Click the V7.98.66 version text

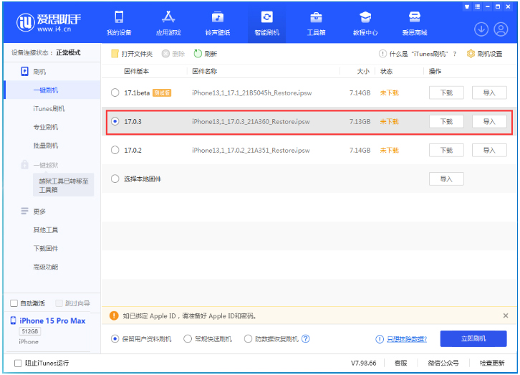pos(363,363)
